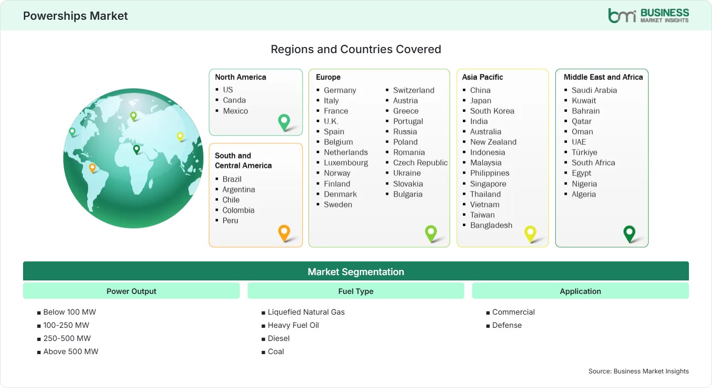Click Heavy Fuel Oil item
This screenshot has width=712, height=388.
[293, 325]
